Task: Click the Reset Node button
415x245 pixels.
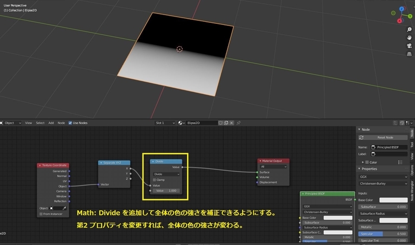Action: point(383,137)
